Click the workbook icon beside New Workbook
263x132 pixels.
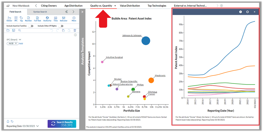pyautogui.click(x=8, y=6)
